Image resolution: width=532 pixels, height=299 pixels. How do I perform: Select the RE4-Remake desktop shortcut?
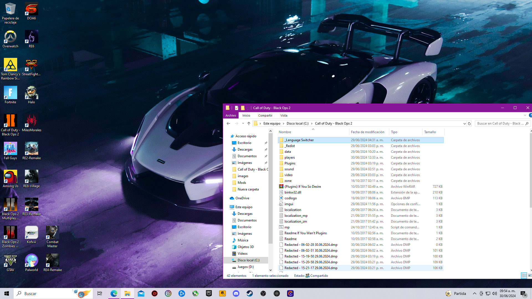tap(52, 263)
